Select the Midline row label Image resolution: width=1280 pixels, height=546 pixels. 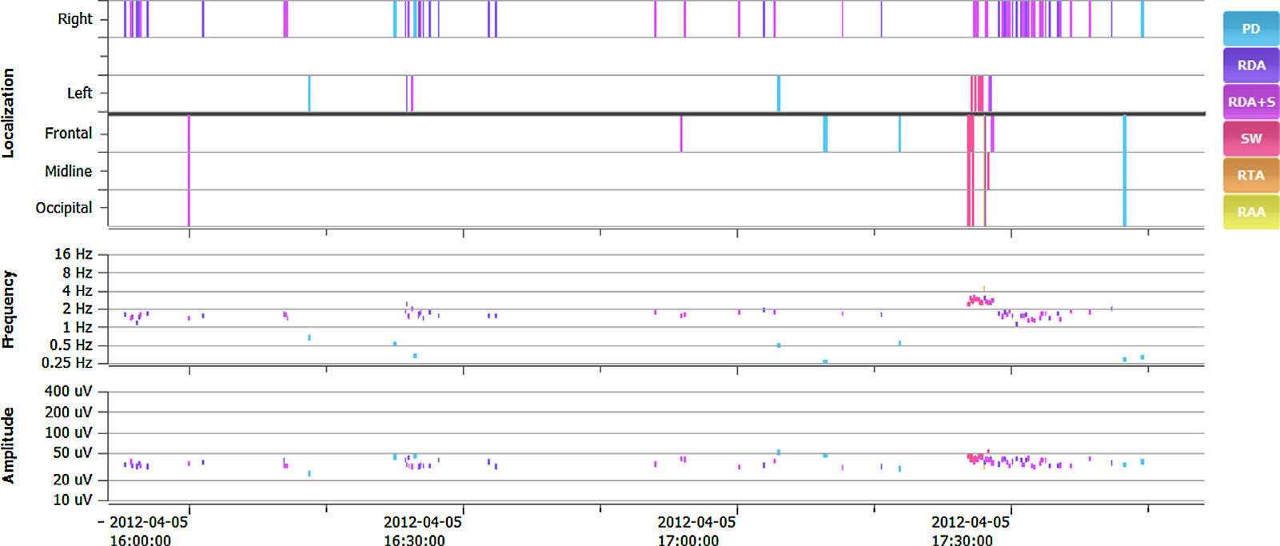tap(68, 171)
